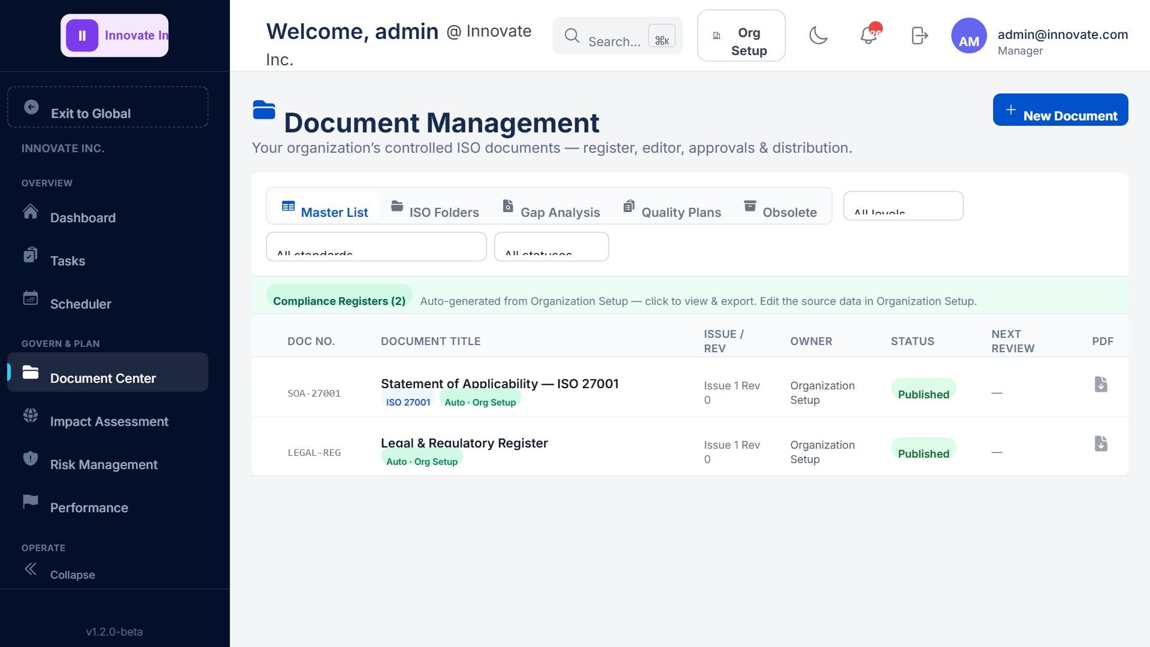Click the STATUS column header
The image size is (1150, 647).
point(912,341)
